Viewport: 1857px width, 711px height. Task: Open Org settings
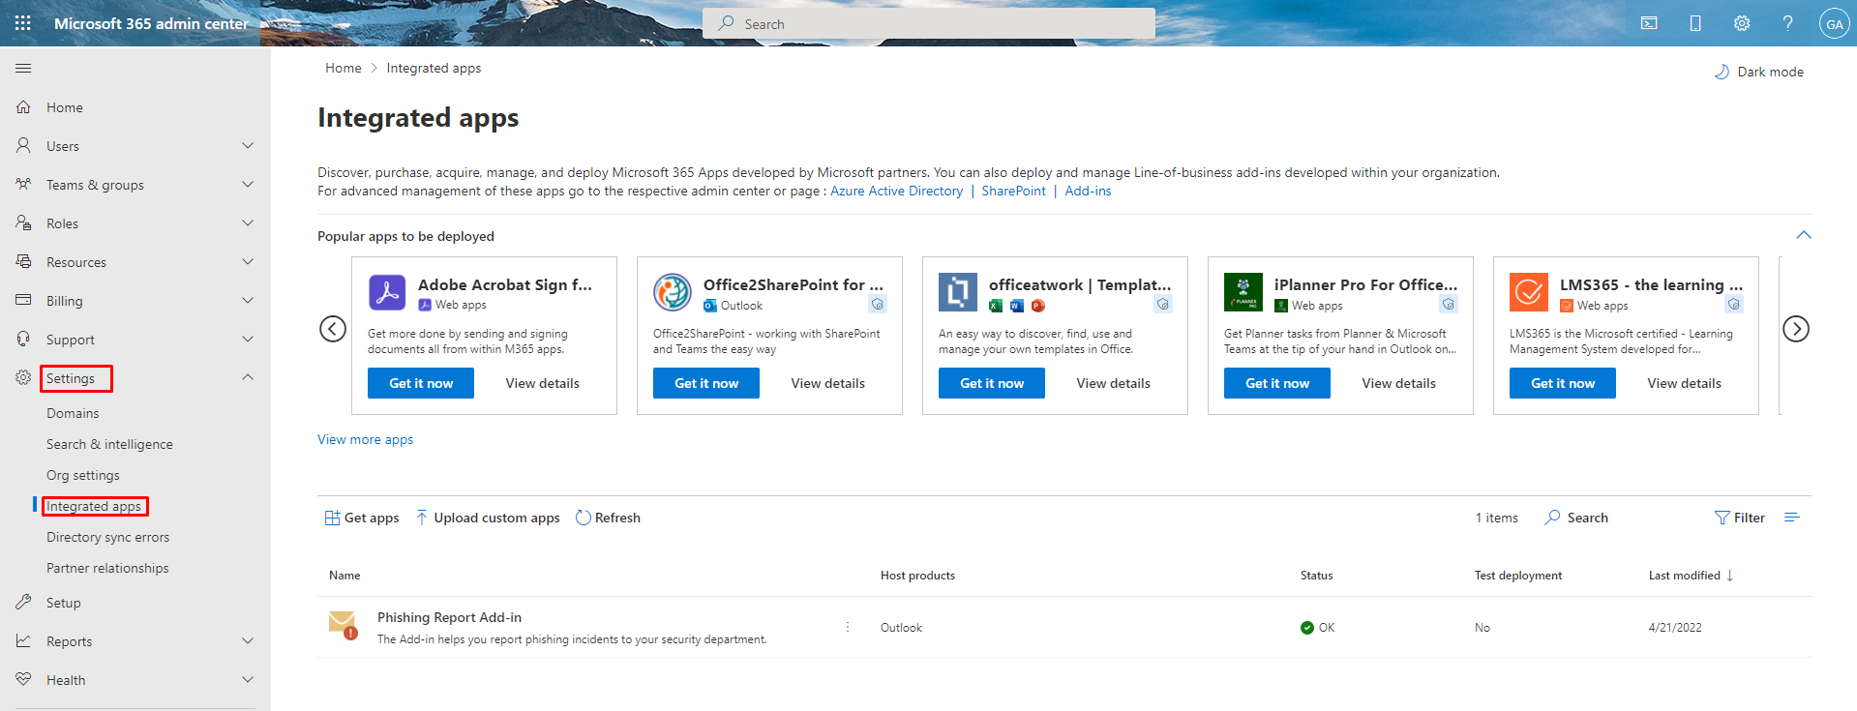[x=83, y=475]
